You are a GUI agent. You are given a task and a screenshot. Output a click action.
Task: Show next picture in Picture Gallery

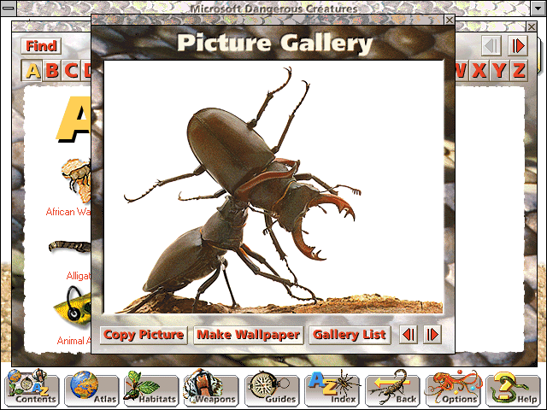[x=432, y=335]
